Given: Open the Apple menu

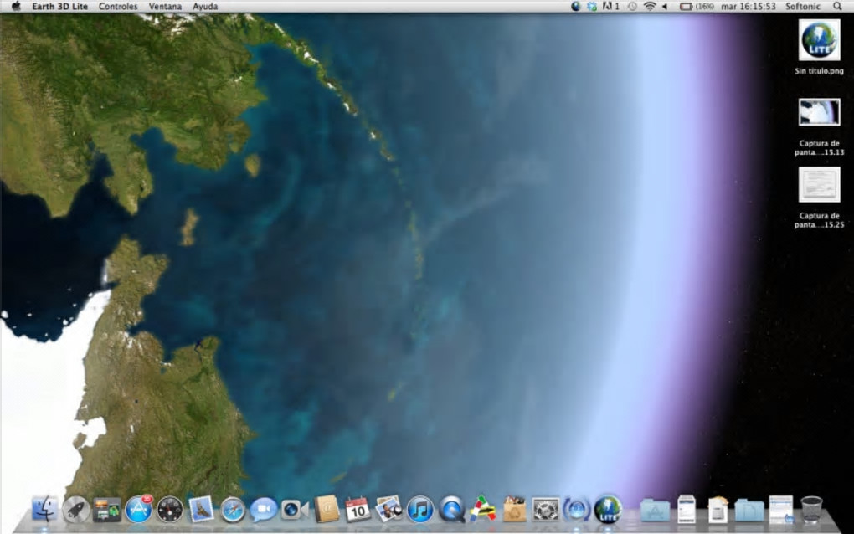Looking at the screenshot, I should coord(16,7).
